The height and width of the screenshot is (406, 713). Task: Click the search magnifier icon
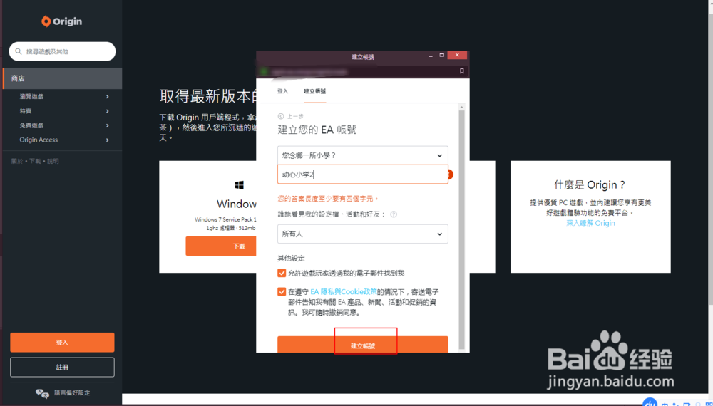[19, 51]
